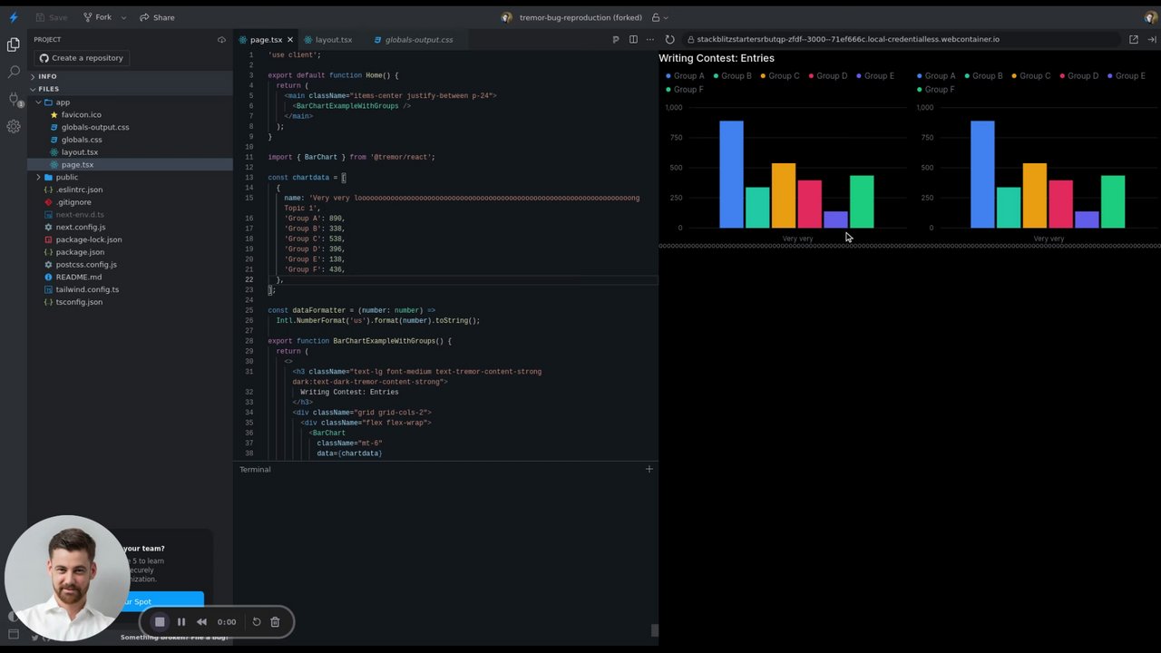Image resolution: width=1161 pixels, height=653 pixels.
Task: Toggle the Group C legend item in right chart
Action: point(1030,76)
